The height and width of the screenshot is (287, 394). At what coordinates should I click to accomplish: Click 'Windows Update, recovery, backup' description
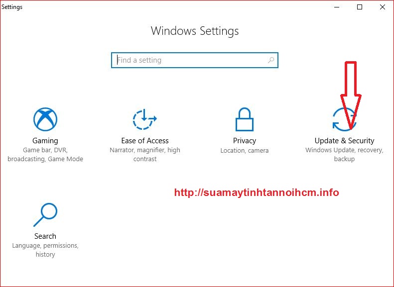(x=344, y=155)
